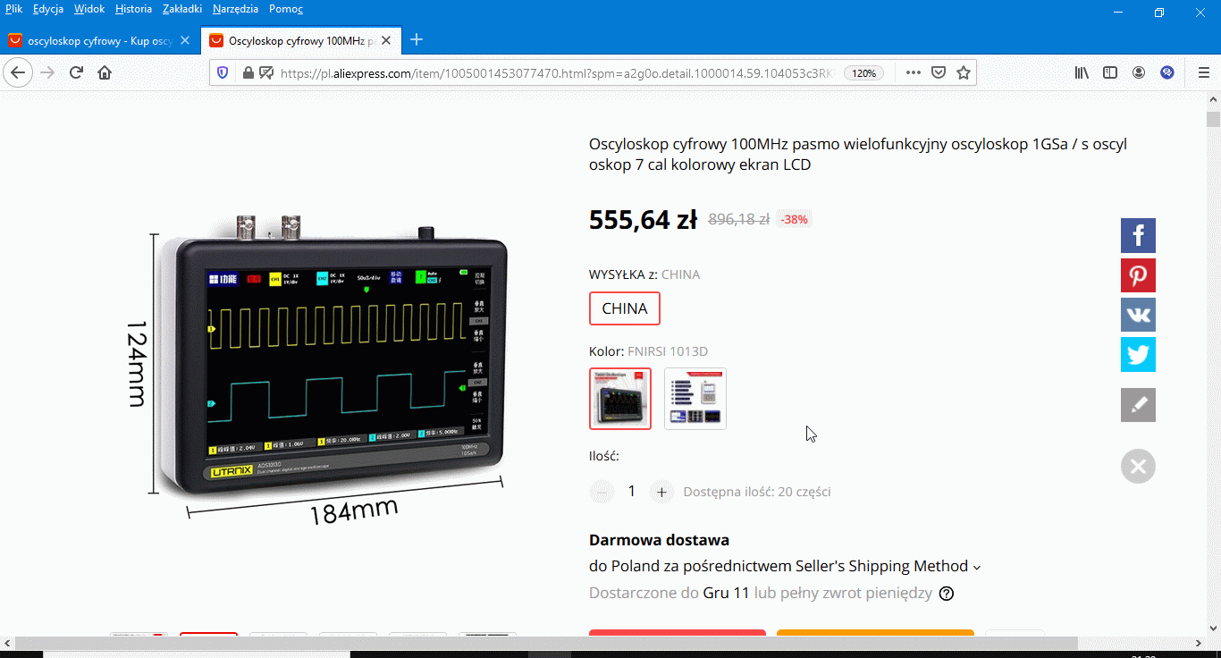The height and width of the screenshot is (658, 1221).
Task: Open a new browser tab
Action: (416, 40)
